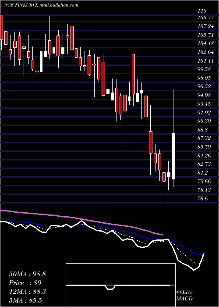Click the 96.52 price axis label
Screen dimensions: 219x307
point(204,86)
